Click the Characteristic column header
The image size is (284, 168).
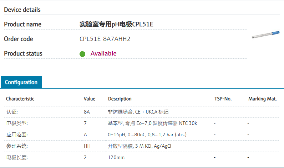pos(20,99)
